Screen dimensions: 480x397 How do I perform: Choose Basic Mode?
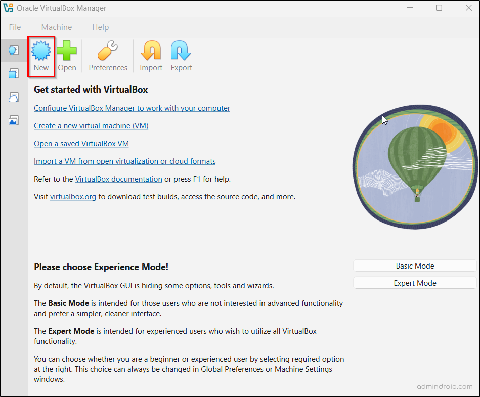pyautogui.click(x=414, y=266)
